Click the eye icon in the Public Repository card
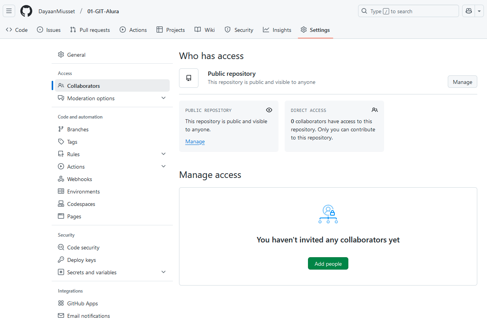The width and height of the screenshot is (487, 324). 269,110
